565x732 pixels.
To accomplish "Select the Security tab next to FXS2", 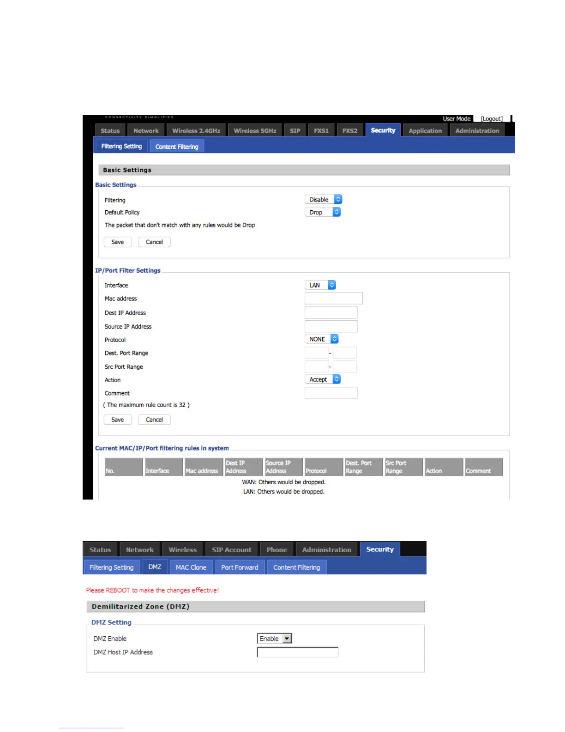I will [383, 130].
